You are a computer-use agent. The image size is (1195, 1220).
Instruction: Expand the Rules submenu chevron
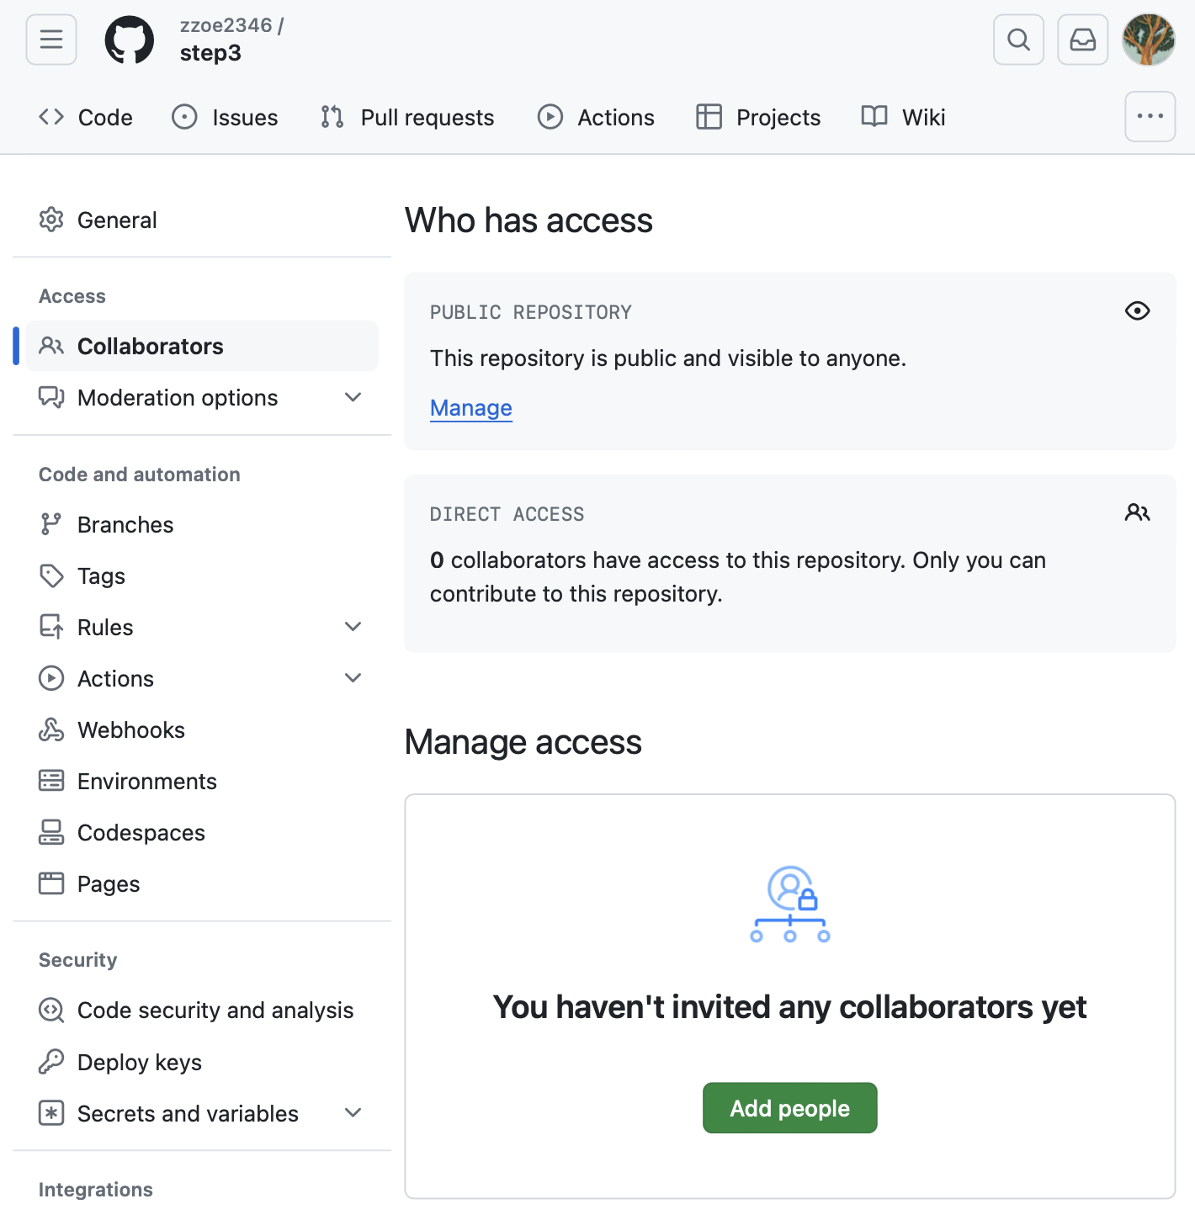pyautogui.click(x=353, y=627)
